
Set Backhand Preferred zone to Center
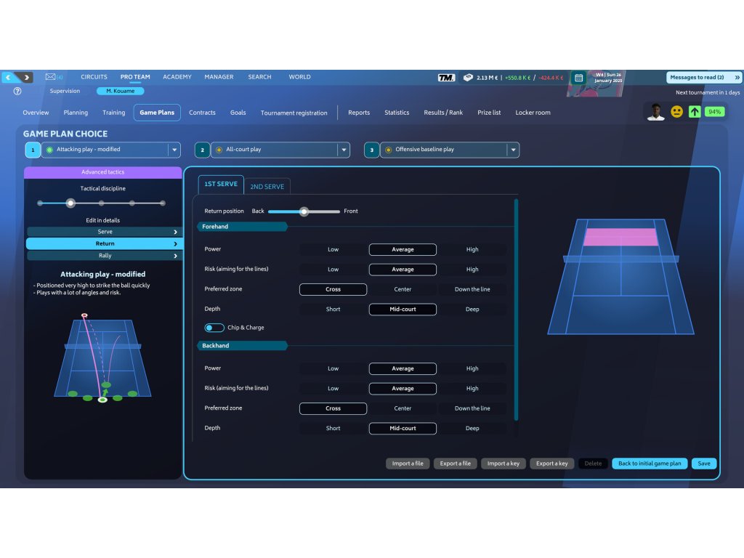point(403,408)
